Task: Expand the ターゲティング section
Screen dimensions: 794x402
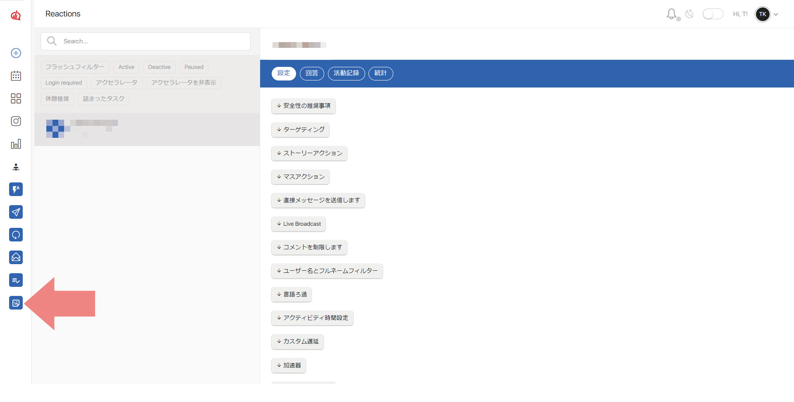Action: (300, 130)
